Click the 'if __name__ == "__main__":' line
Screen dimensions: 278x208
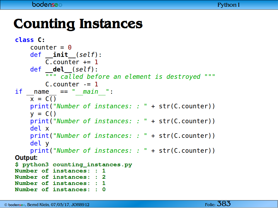pyautogui.click(x=64, y=92)
